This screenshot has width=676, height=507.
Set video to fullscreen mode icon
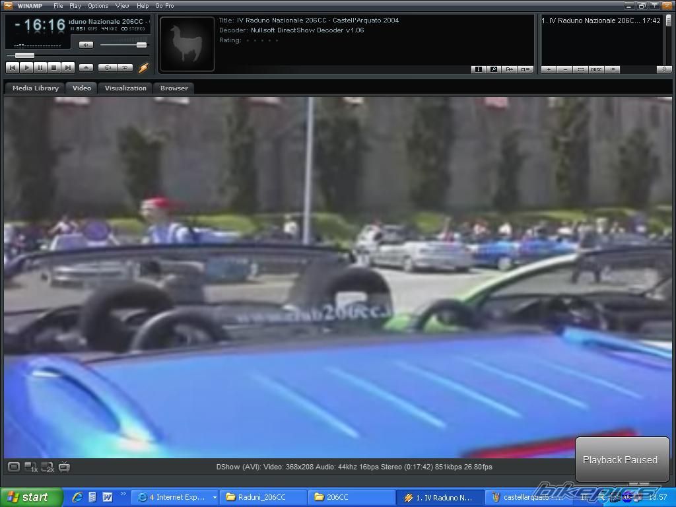[x=14, y=467]
